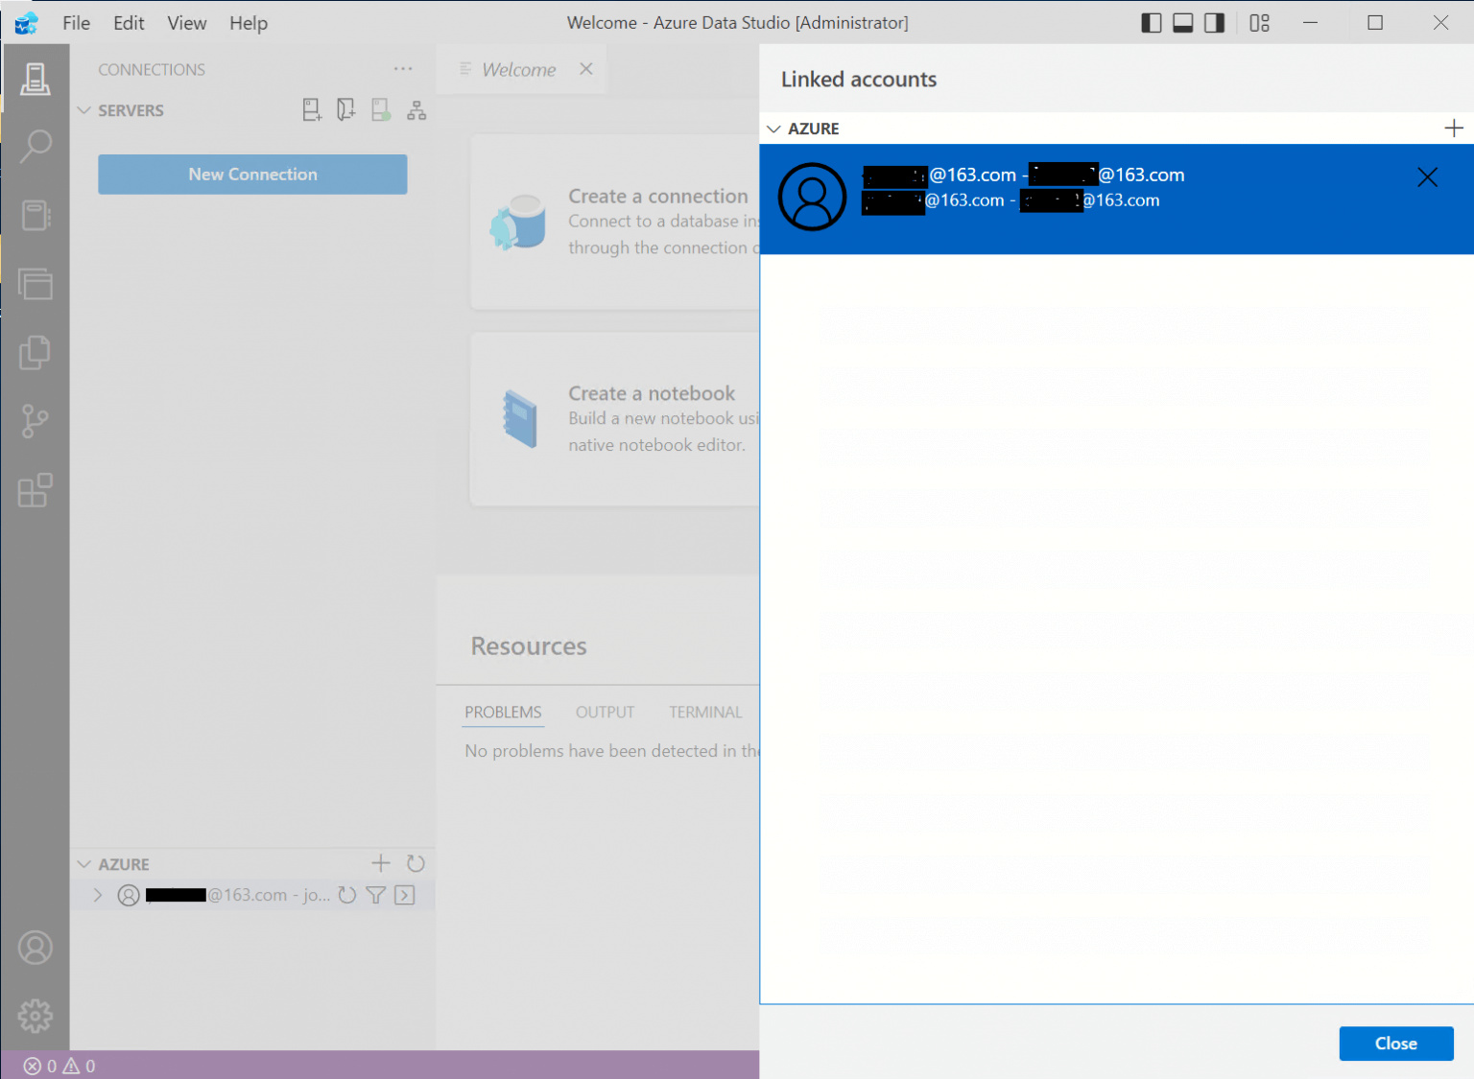1474x1079 pixels.
Task: Click the Linked accounts dialog title
Action: tap(859, 80)
